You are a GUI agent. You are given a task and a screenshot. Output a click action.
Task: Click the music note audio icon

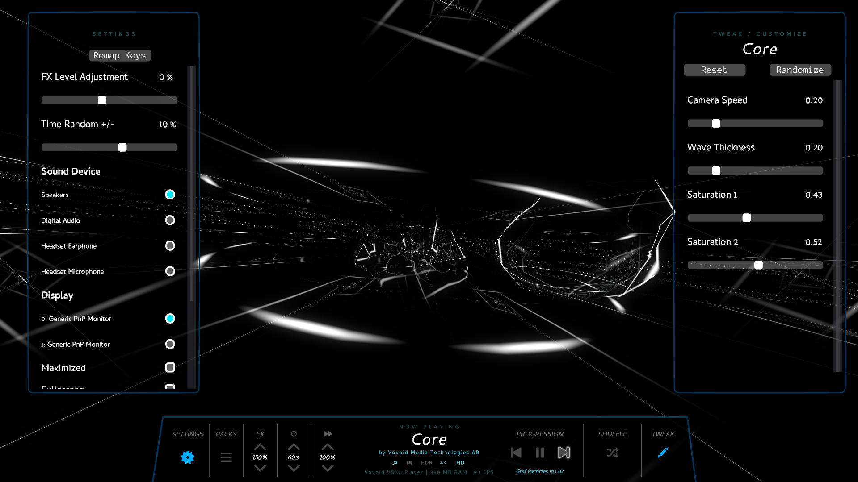tap(395, 462)
